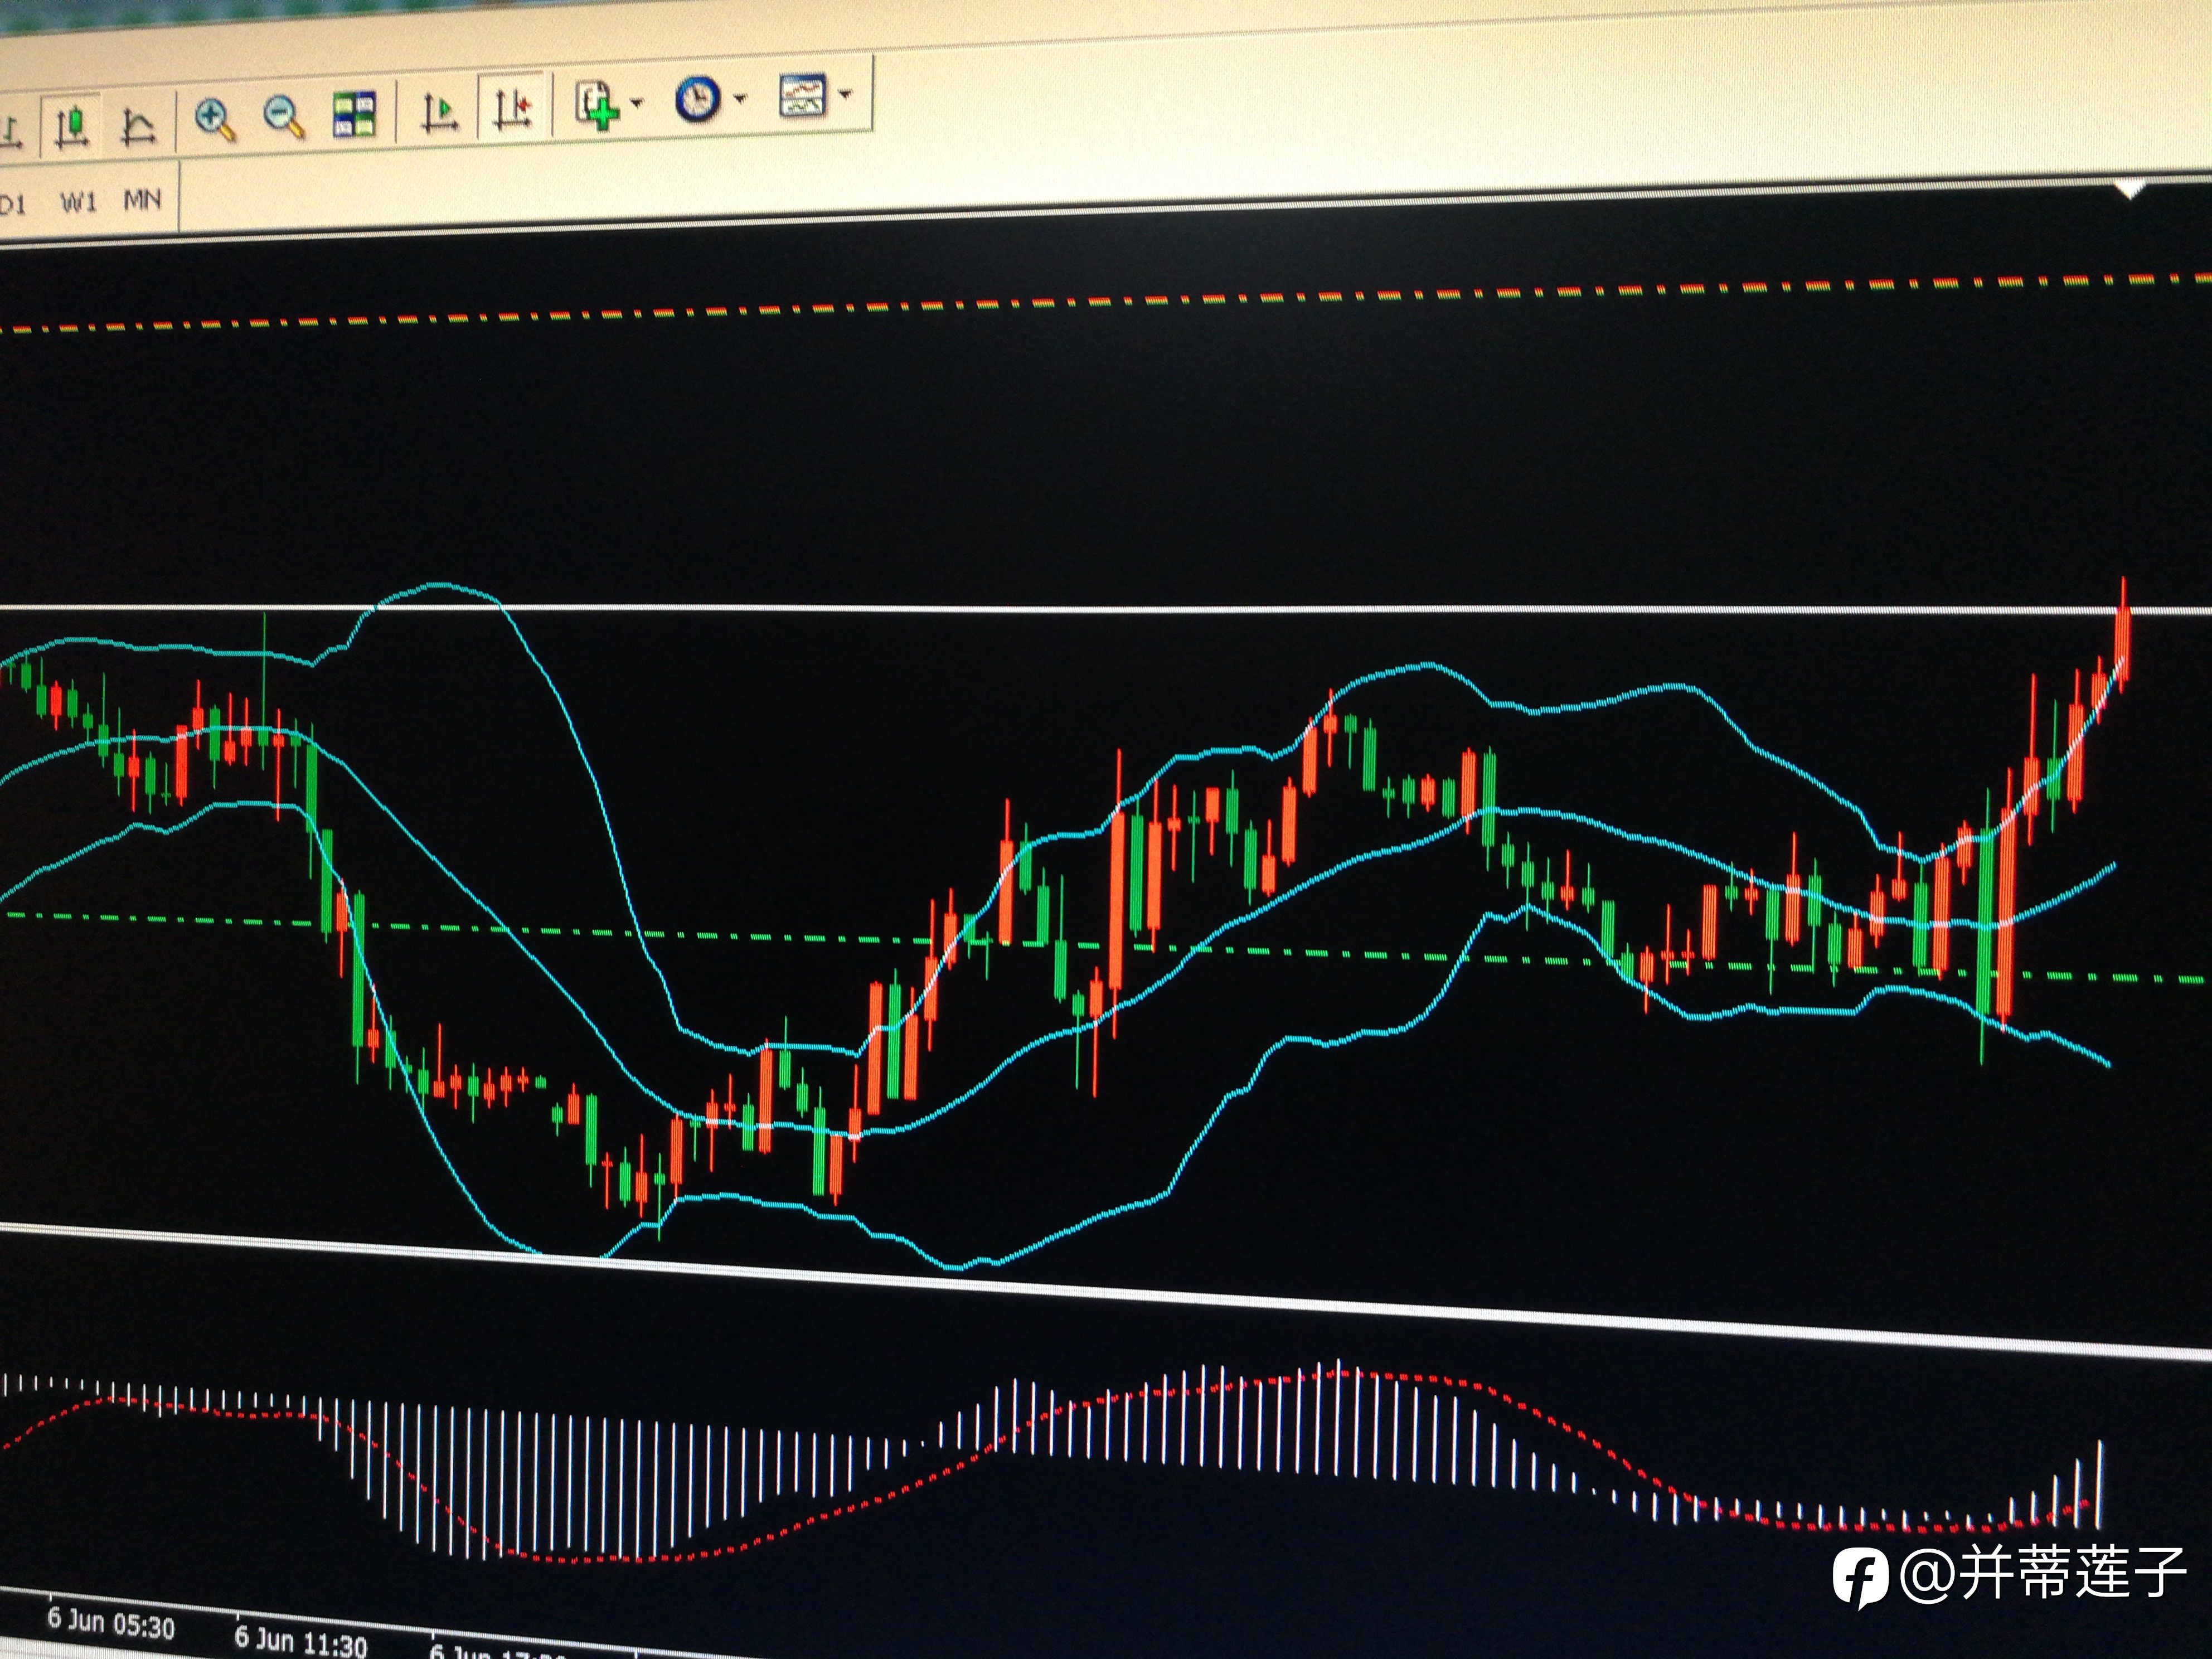Select MN monthly timeframe
This screenshot has width=2212, height=1659.
[x=141, y=201]
